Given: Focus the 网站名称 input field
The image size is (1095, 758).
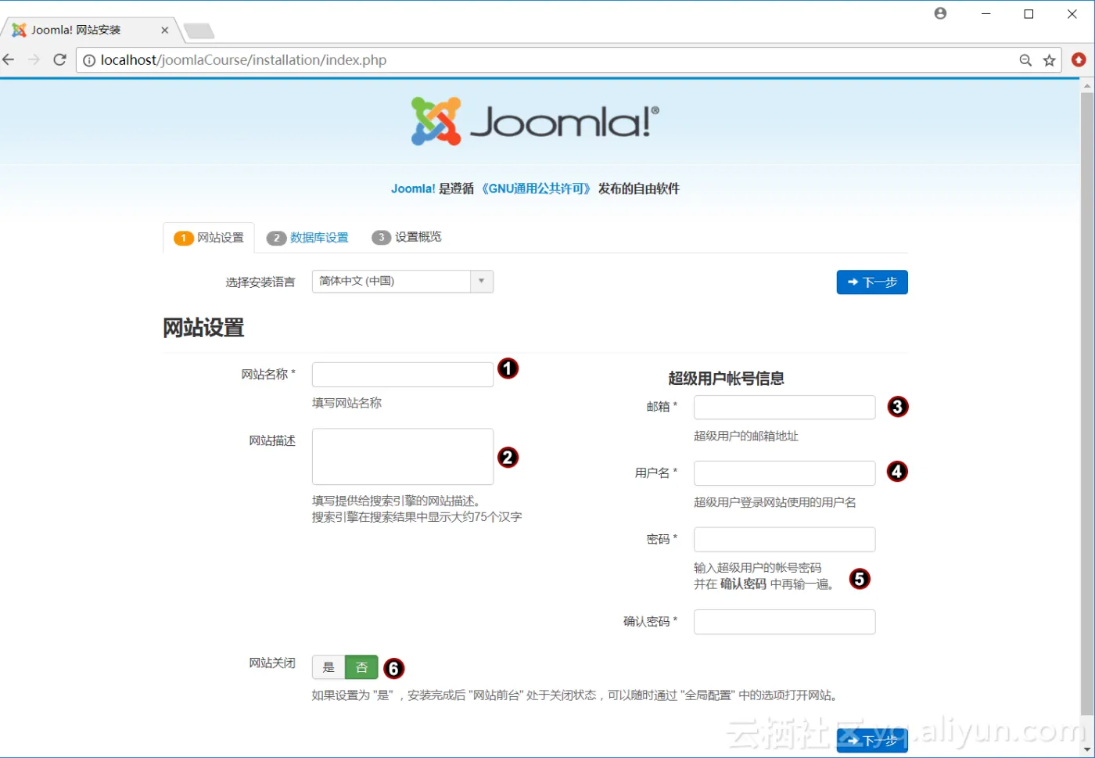Looking at the screenshot, I should [403, 375].
